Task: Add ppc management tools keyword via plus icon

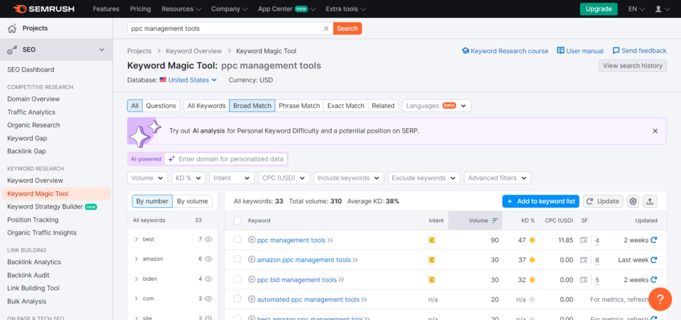Action: coord(251,240)
